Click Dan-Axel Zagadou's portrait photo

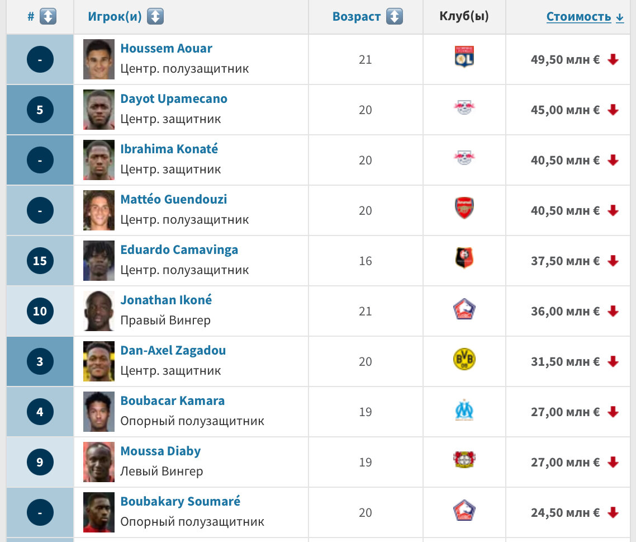coord(99,361)
